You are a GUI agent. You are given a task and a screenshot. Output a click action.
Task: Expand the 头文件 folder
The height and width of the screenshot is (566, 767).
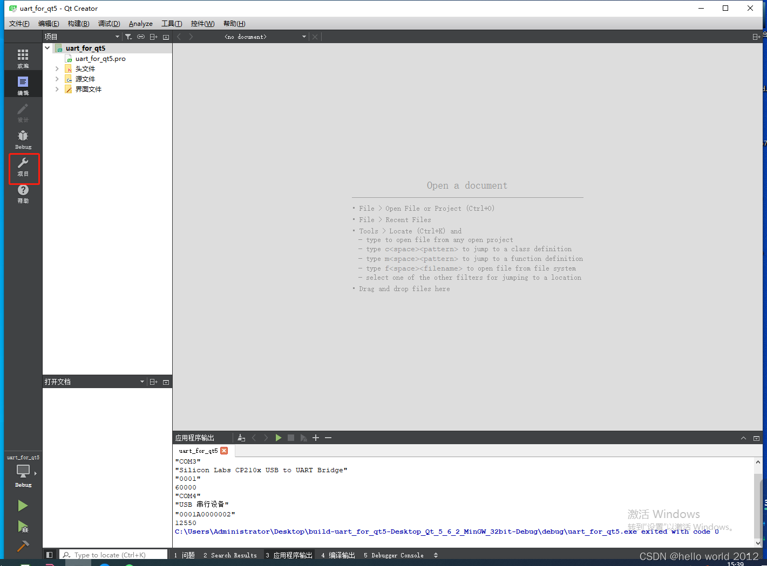(x=57, y=68)
